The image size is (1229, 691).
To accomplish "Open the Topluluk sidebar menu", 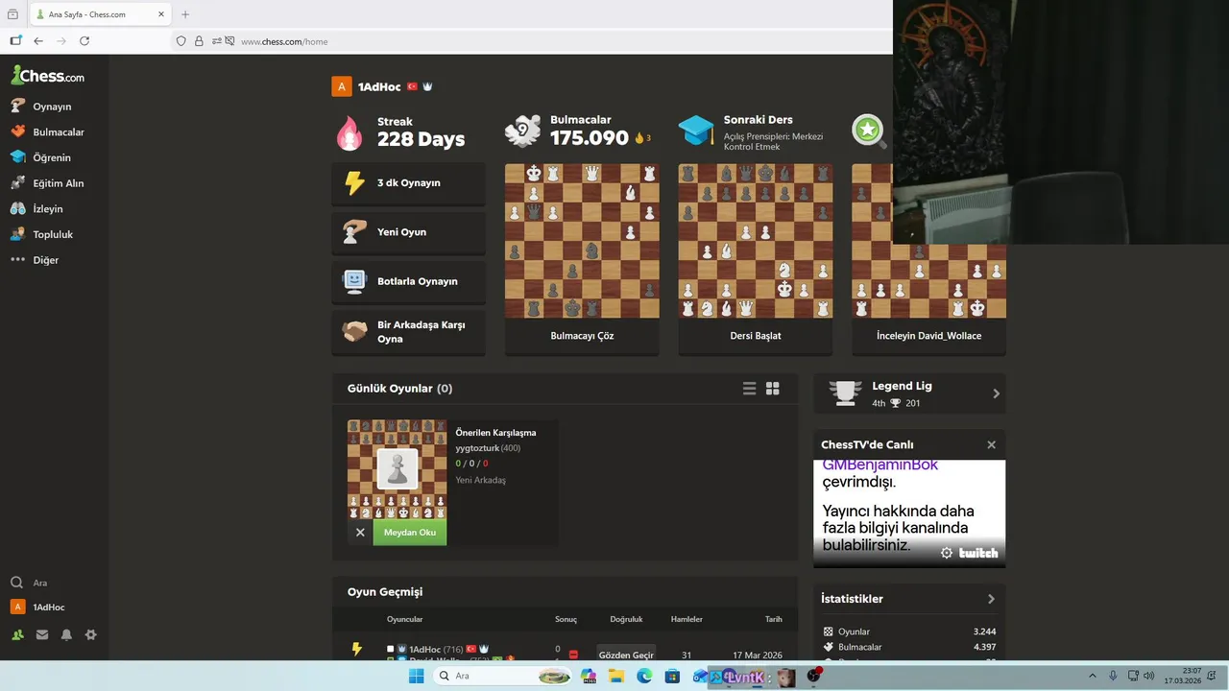I will tap(53, 234).
